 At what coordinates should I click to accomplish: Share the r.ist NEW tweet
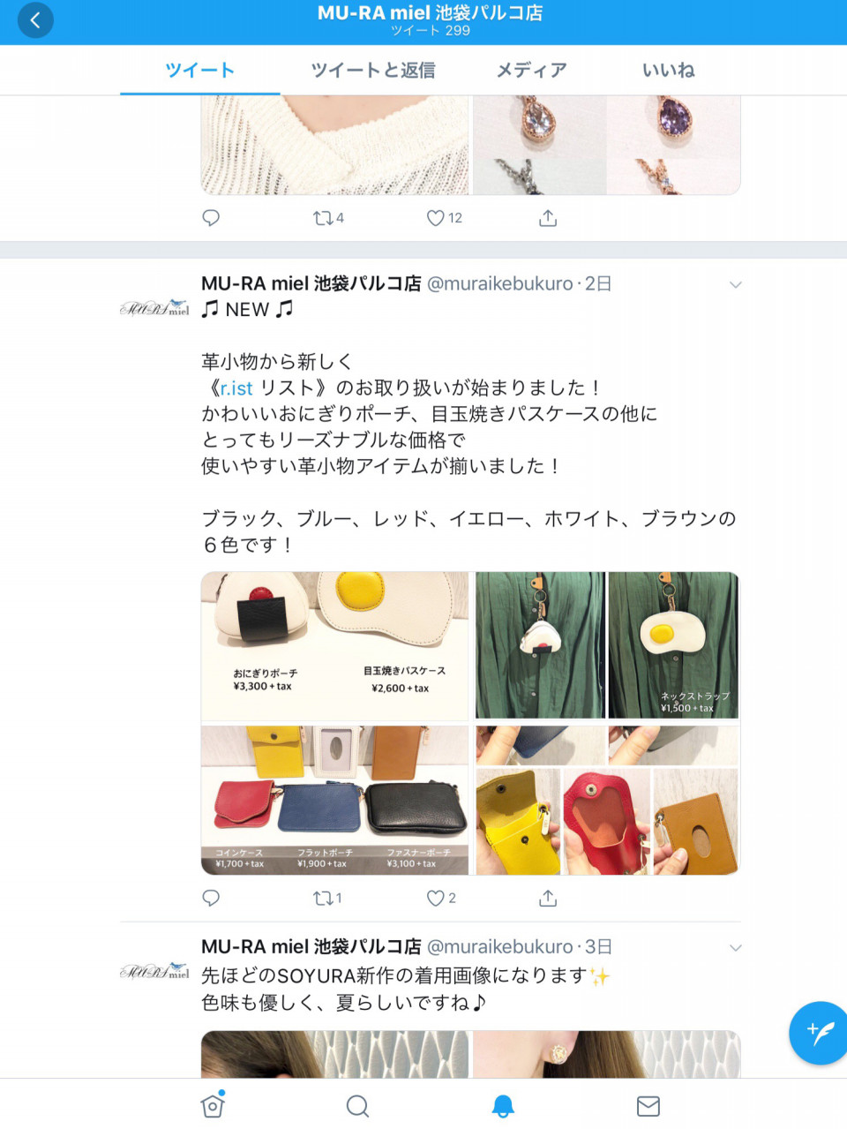[x=548, y=898]
